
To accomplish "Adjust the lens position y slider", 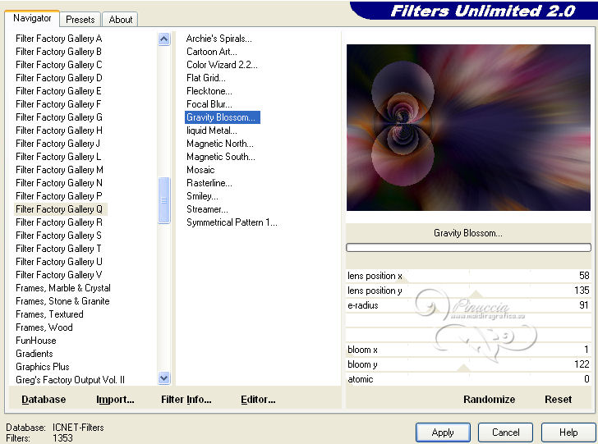I will [x=468, y=291].
